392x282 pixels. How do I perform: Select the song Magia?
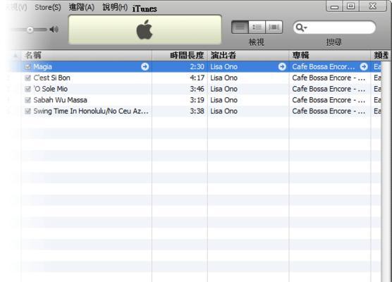coord(42,67)
